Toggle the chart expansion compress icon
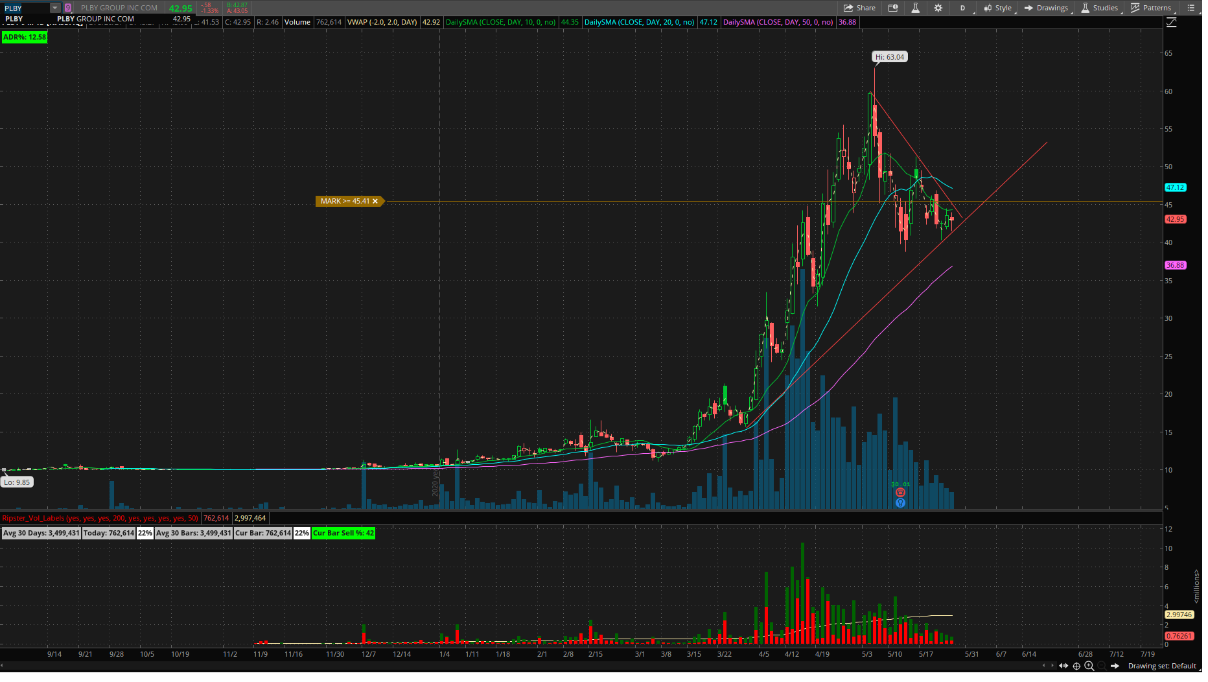Screen dimensions: 1208x682 (1063, 666)
